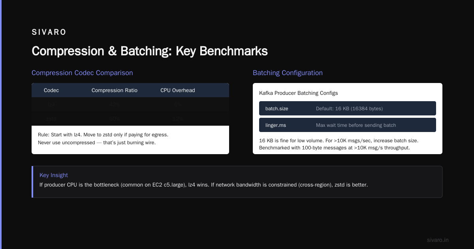This screenshot has width=474, height=249.
Task: Click the '6%' CPU overhead cell
Action: click(178, 104)
